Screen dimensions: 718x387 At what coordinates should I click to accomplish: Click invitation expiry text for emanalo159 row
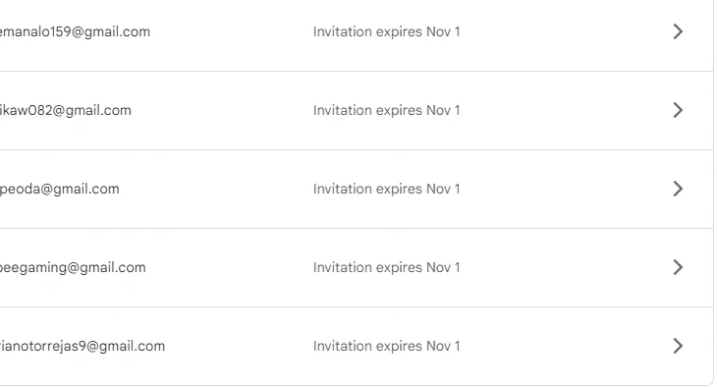[386, 32]
